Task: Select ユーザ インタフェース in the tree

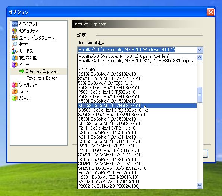Action: [37, 38]
